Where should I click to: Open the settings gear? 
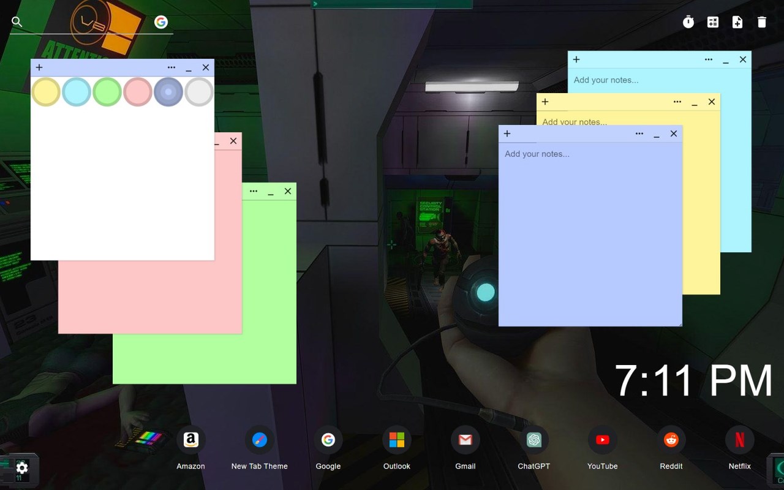point(22,468)
